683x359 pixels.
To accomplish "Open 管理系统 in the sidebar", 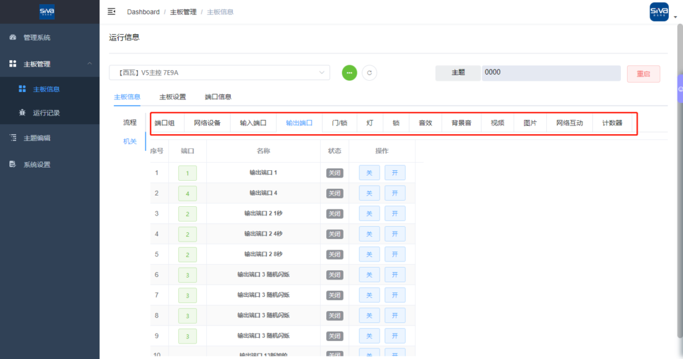I will [37, 37].
